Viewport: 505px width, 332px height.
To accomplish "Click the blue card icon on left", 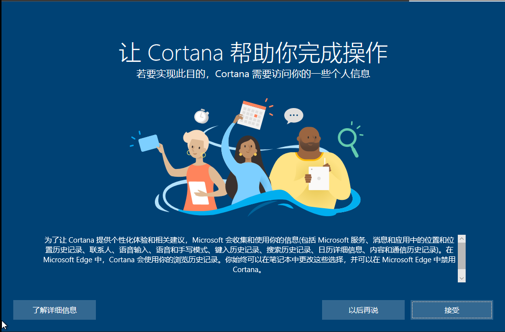I will coord(149,143).
